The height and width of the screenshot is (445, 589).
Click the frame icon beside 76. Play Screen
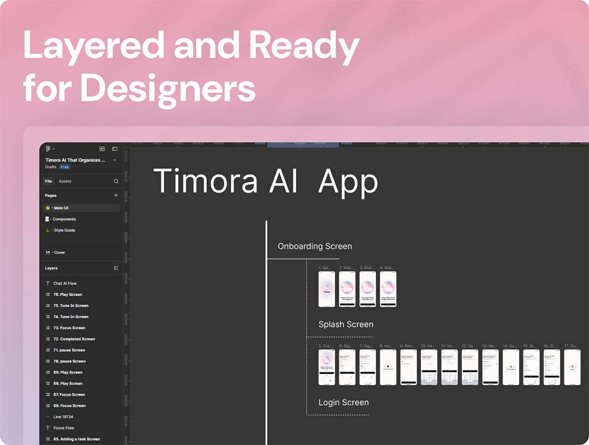point(48,294)
